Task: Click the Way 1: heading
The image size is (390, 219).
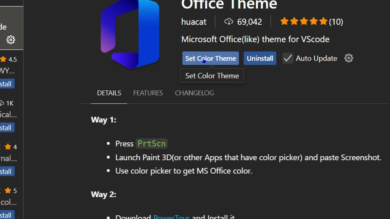Action: click(104, 120)
